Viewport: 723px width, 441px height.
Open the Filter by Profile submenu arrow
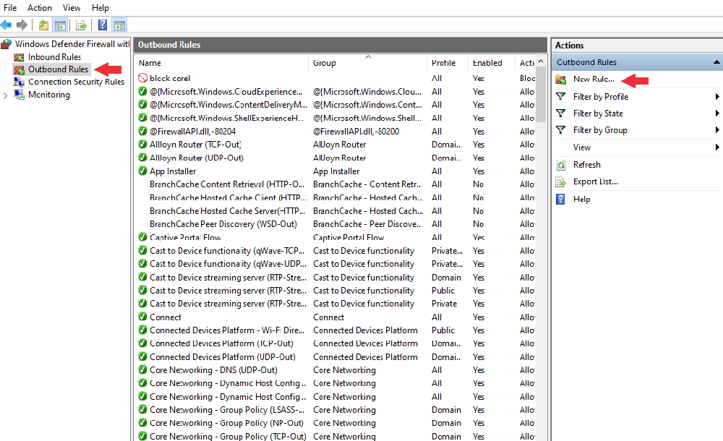pos(717,96)
